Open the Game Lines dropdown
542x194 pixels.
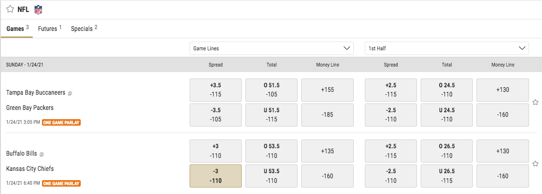[272, 48]
